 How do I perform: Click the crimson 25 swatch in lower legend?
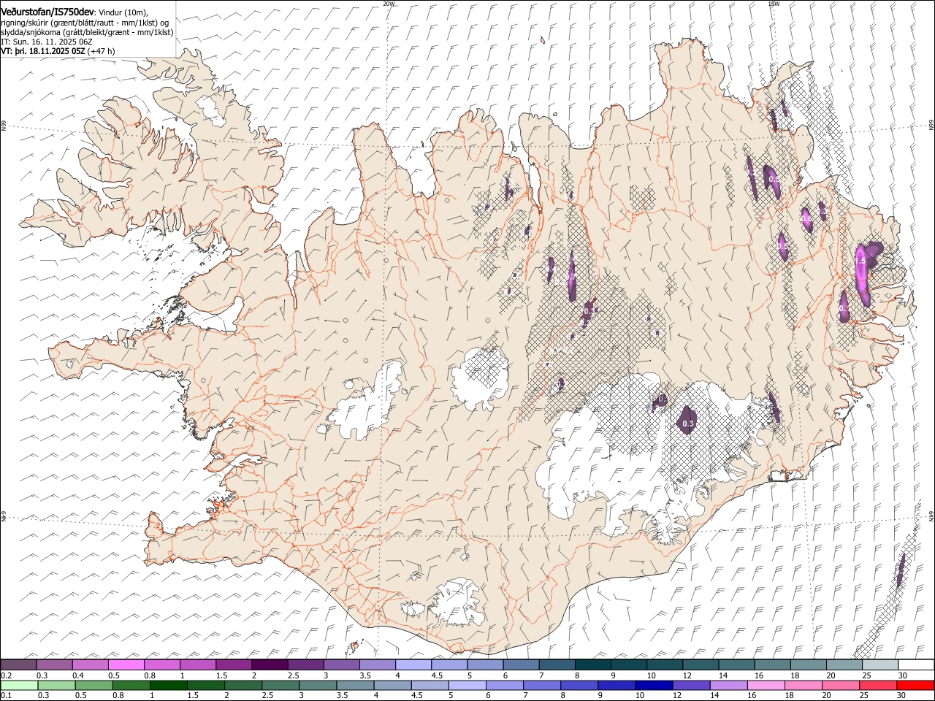877,686
